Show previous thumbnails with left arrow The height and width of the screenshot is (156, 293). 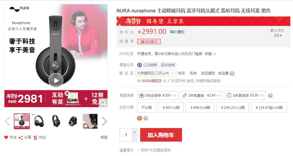[x=8, y=121]
